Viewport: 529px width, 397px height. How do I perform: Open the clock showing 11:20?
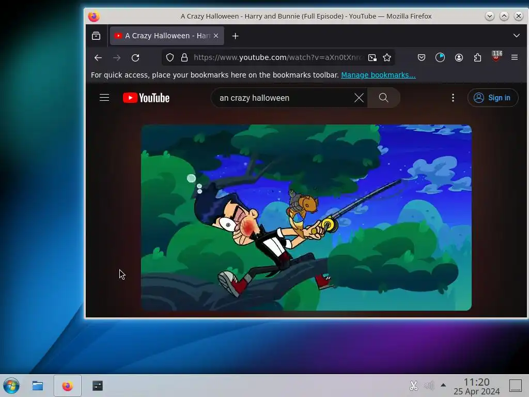476,386
